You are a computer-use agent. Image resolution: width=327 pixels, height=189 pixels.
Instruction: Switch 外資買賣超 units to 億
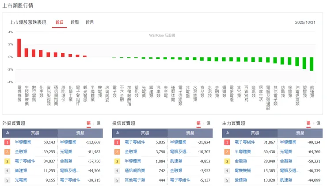[98, 123]
